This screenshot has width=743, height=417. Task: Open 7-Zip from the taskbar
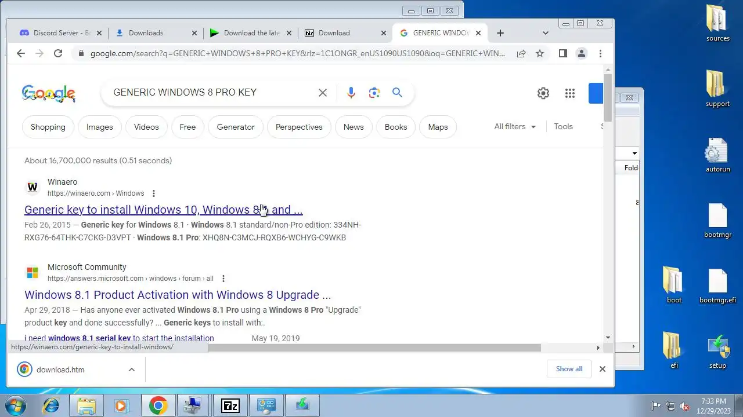pos(230,405)
